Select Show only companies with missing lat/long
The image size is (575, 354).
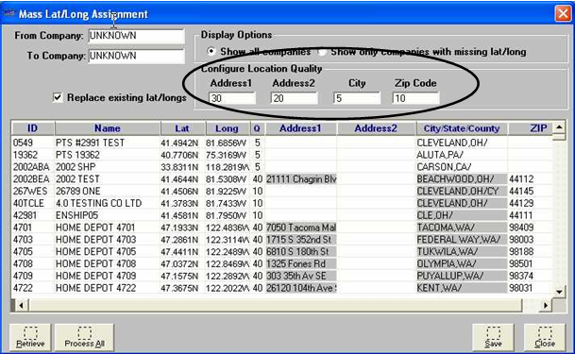(x=322, y=52)
